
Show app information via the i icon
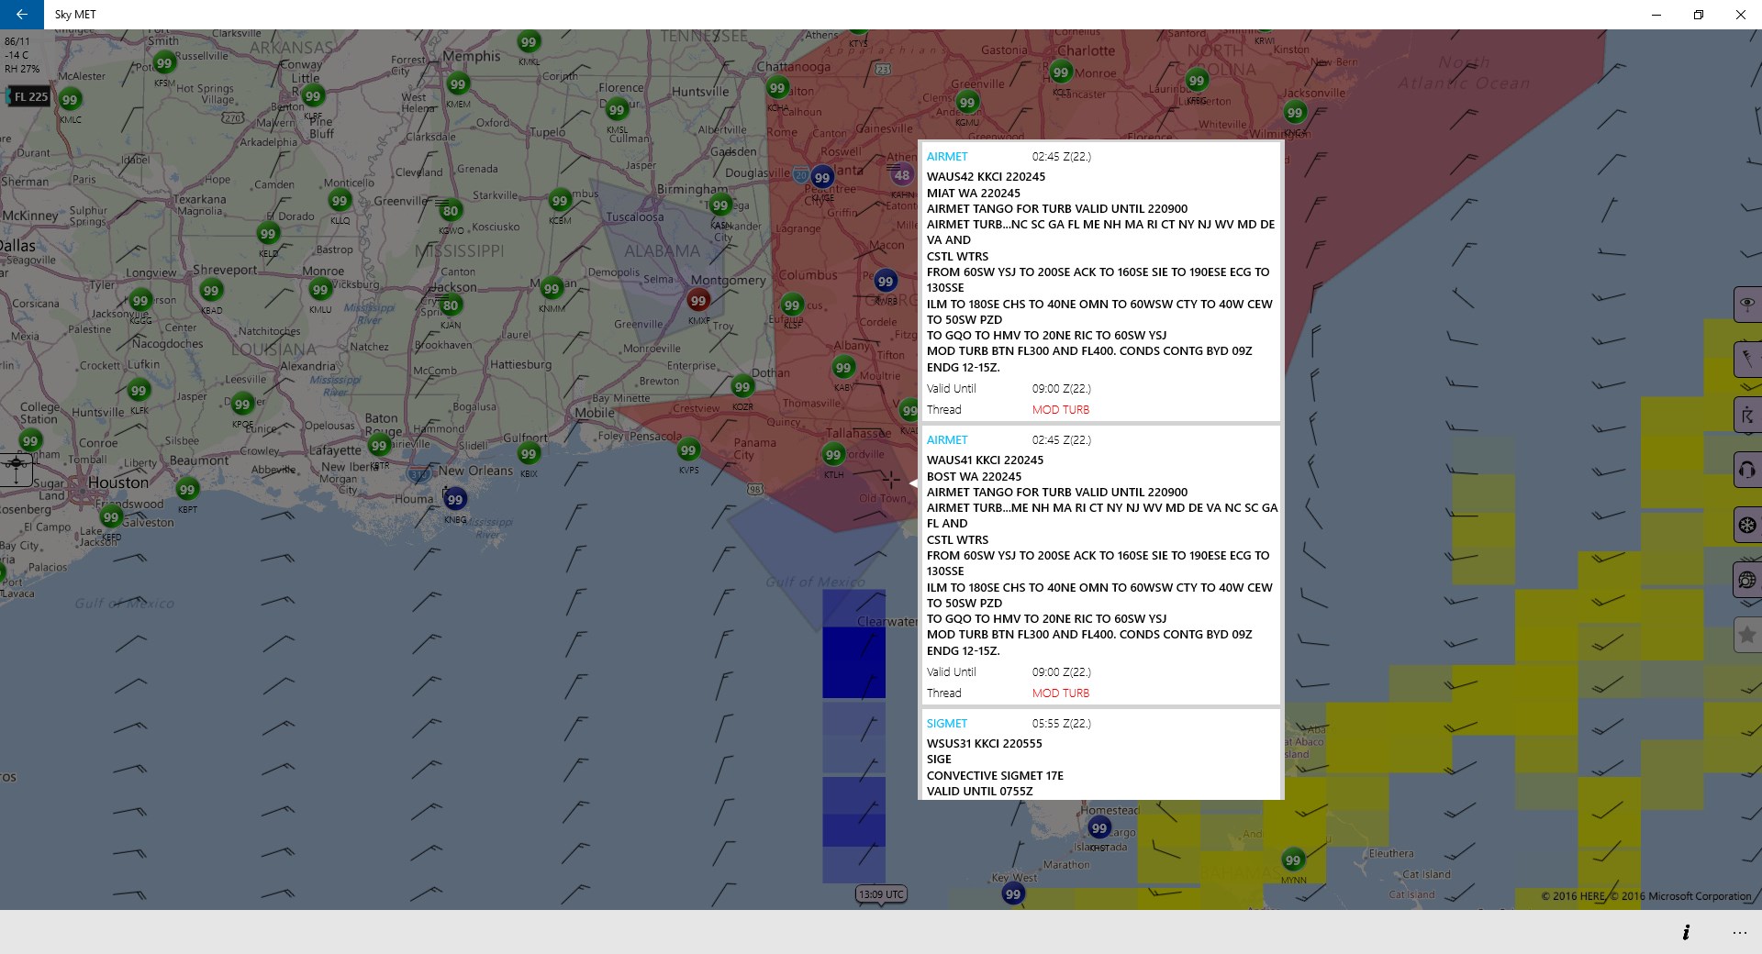(1686, 932)
